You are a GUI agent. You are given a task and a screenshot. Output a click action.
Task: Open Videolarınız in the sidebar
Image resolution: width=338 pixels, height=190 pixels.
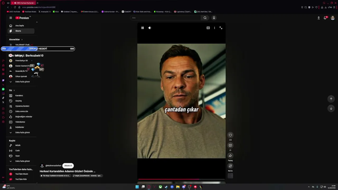(x=21, y=122)
